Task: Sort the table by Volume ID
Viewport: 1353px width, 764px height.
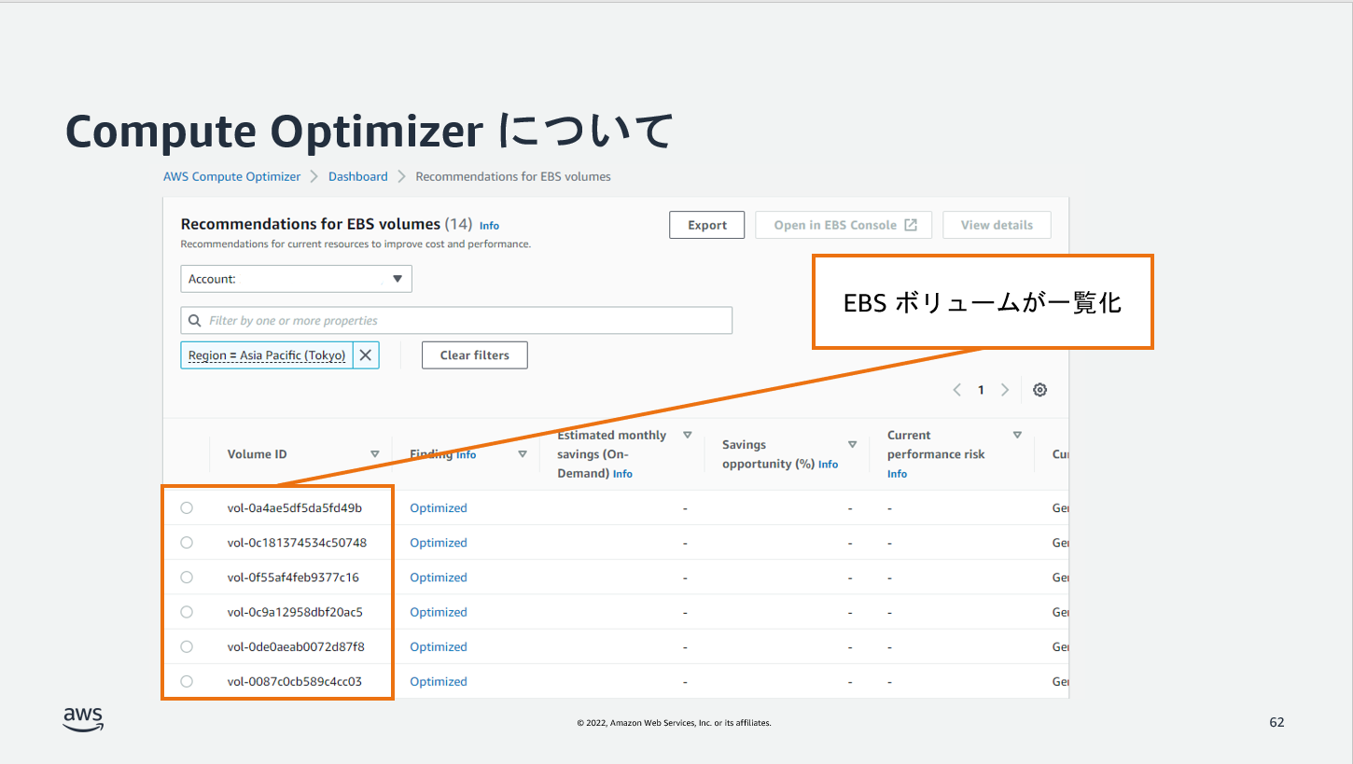Action: (375, 453)
